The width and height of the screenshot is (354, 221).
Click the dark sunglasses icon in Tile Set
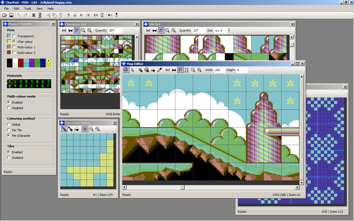point(155,30)
